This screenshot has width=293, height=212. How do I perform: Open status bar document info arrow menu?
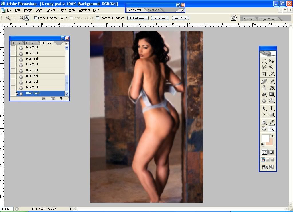71,209
